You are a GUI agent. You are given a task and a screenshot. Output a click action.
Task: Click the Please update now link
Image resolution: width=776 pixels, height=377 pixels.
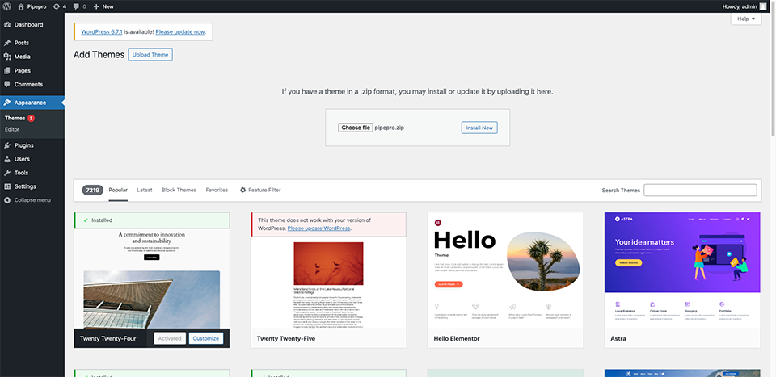pyautogui.click(x=180, y=32)
